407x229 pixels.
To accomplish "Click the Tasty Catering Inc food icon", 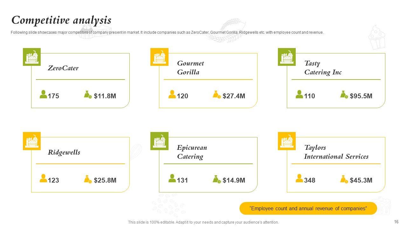I will pos(287,57).
